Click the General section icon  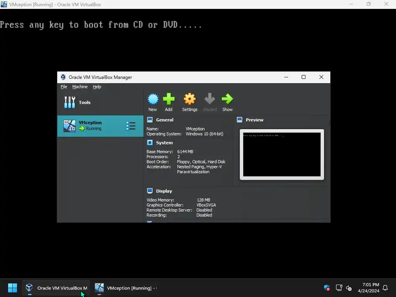pyautogui.click(x=150, y=120)
